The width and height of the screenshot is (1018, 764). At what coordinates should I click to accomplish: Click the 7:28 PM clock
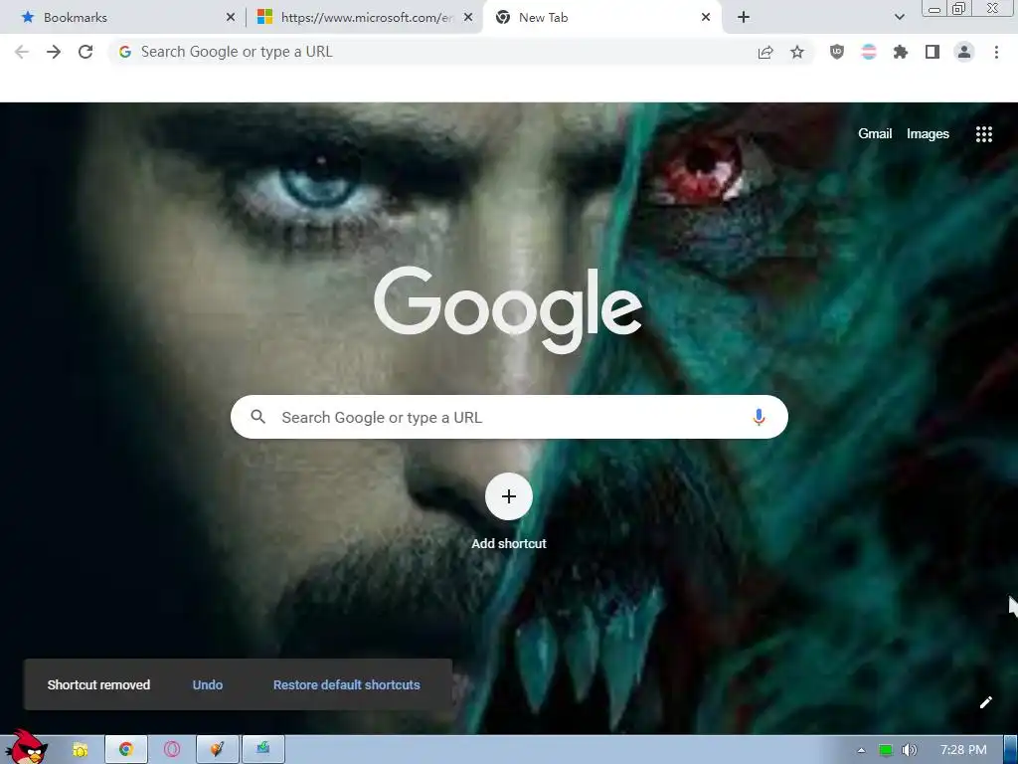click(x=963, y=750)
